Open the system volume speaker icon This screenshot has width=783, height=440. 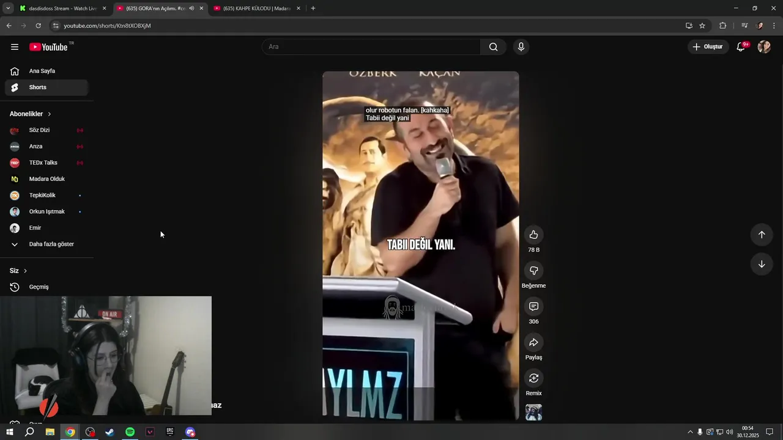pyautogui.click(x=730, y=432)
